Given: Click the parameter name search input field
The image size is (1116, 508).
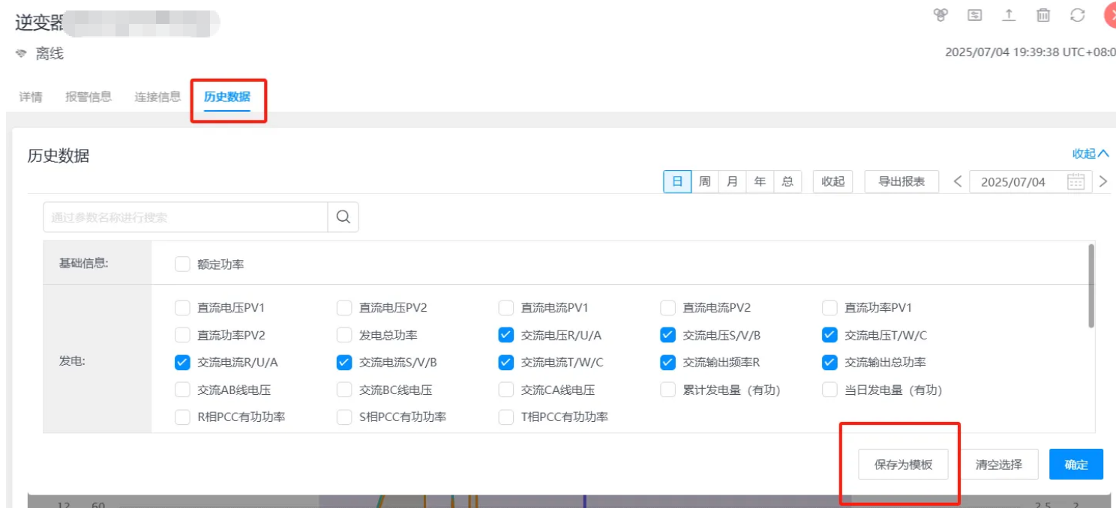Looking at the screenshot, I should click(185, 217).
